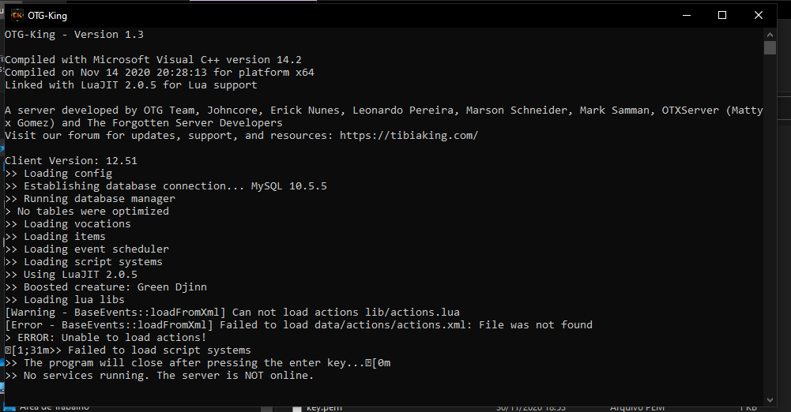Click the scrollbar up arrow
Image resolution: width=791 pixels, height=412 pixels.
[770, 35]
